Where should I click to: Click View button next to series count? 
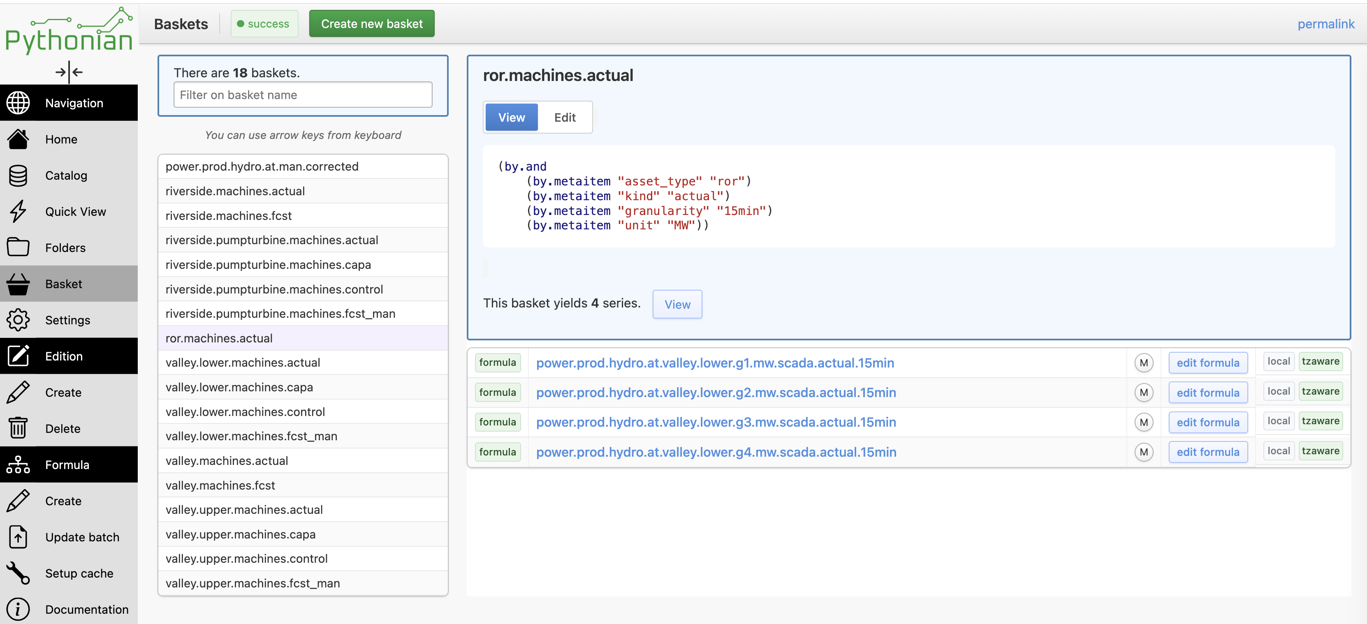click(x=677, y=304)
